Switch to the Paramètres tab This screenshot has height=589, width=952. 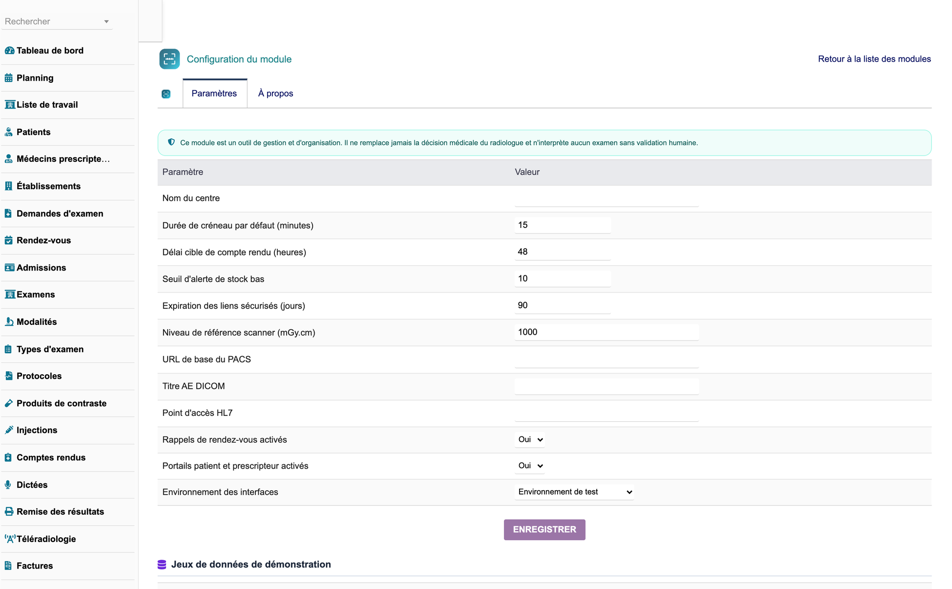pyautogui.click(x=214, y=93)
